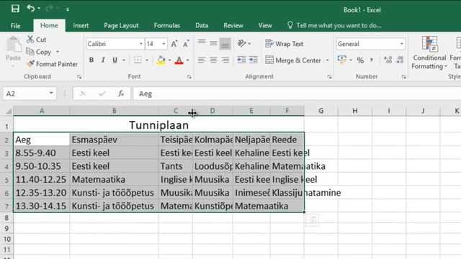This screenshot has width=461, height=259.
Task: Expand Customize Quick Access Toolbar arrow
Action: (x=68, y=9)
